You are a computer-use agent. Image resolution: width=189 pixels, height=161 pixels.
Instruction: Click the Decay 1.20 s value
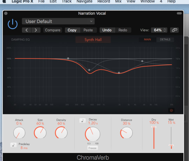[93, 123]
